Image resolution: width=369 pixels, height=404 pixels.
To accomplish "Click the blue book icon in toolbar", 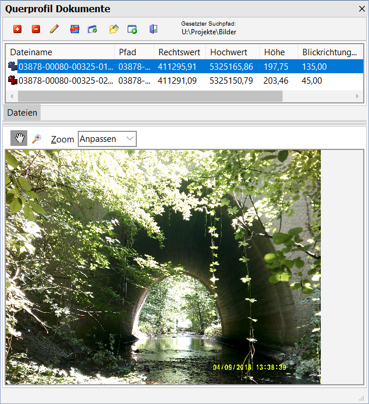I will (153, 28).
